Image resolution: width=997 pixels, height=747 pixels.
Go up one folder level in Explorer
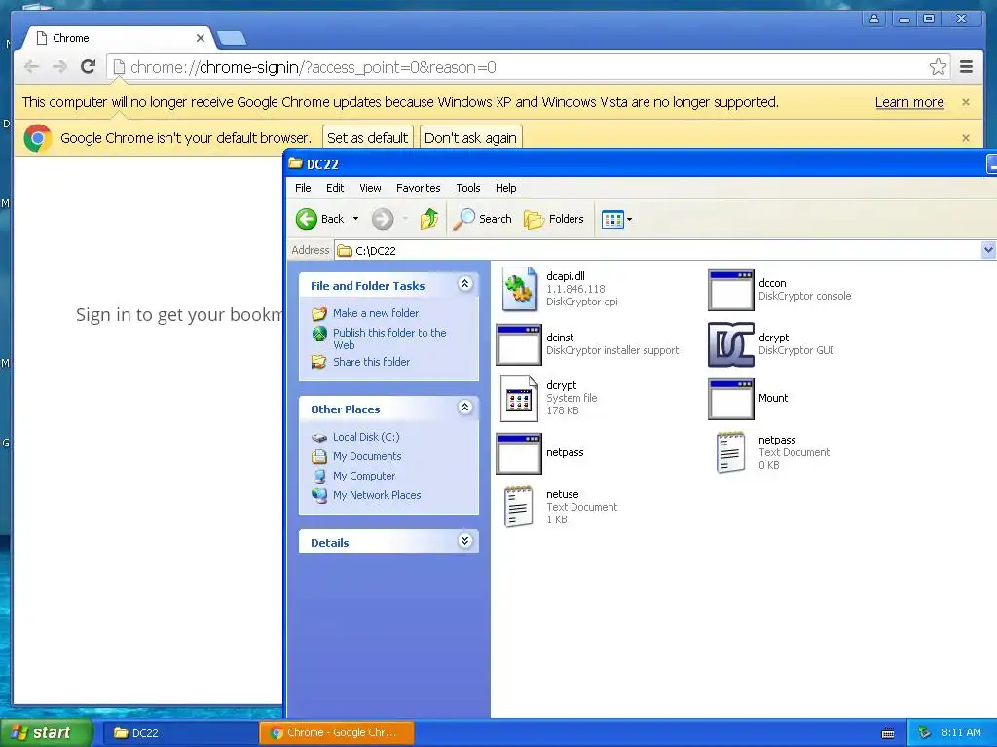[429, 219]
